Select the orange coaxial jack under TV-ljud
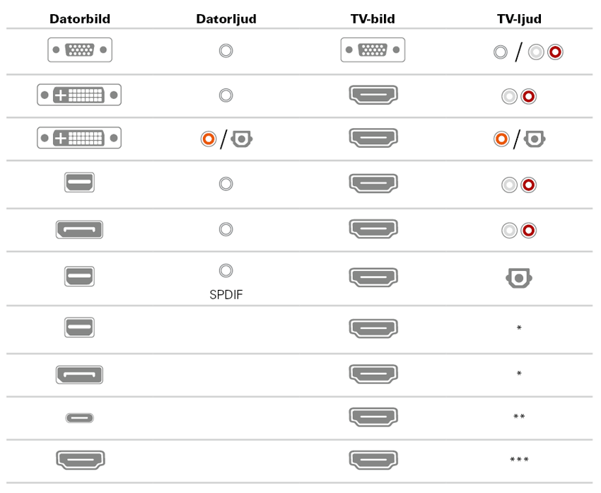Screen dimensions: 601x493 (x=501, y=139)
